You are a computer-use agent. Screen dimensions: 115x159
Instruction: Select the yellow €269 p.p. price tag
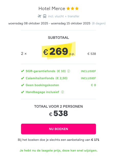click(59, 50)
